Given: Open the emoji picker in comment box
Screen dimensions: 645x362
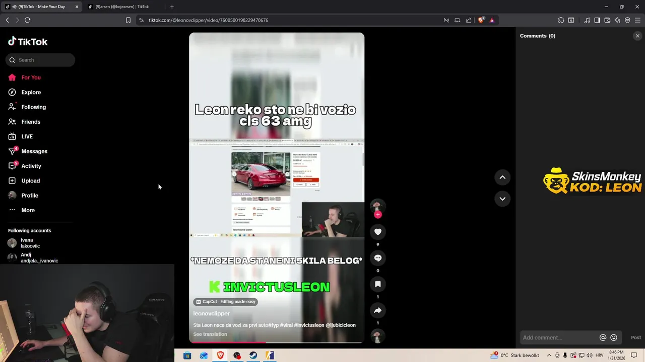Looking at the screenshot, I should point(614,338).
